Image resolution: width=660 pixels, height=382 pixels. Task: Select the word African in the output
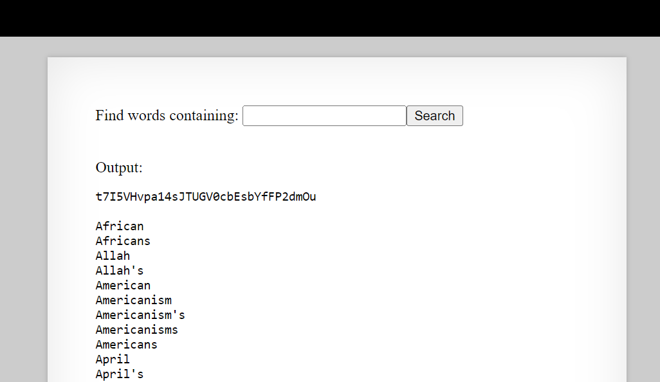(x=119, y=226)
